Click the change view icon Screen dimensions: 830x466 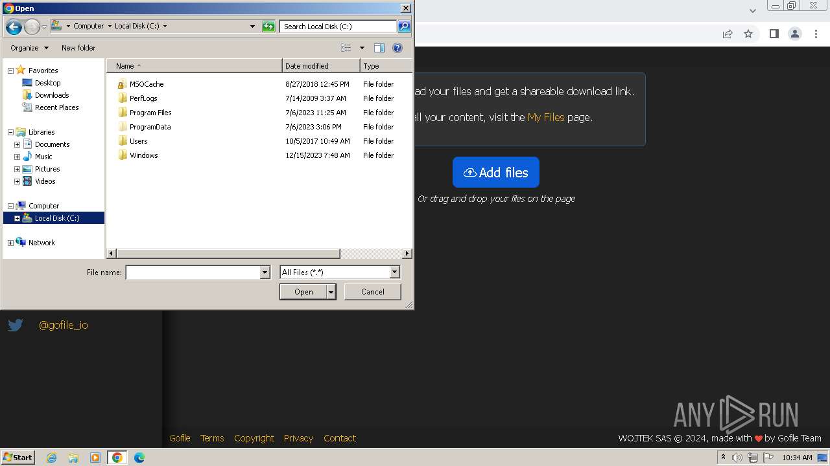346,48
